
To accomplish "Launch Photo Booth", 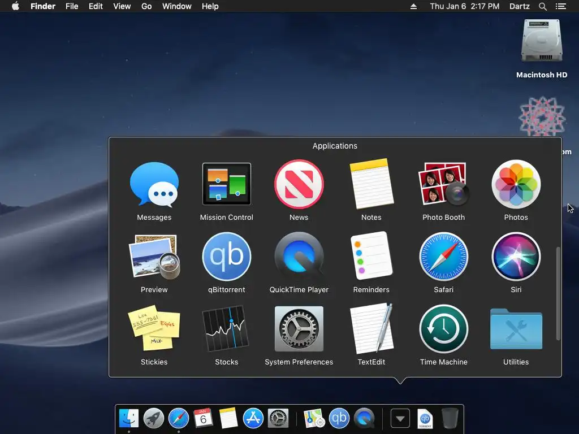I will [443, 184].
